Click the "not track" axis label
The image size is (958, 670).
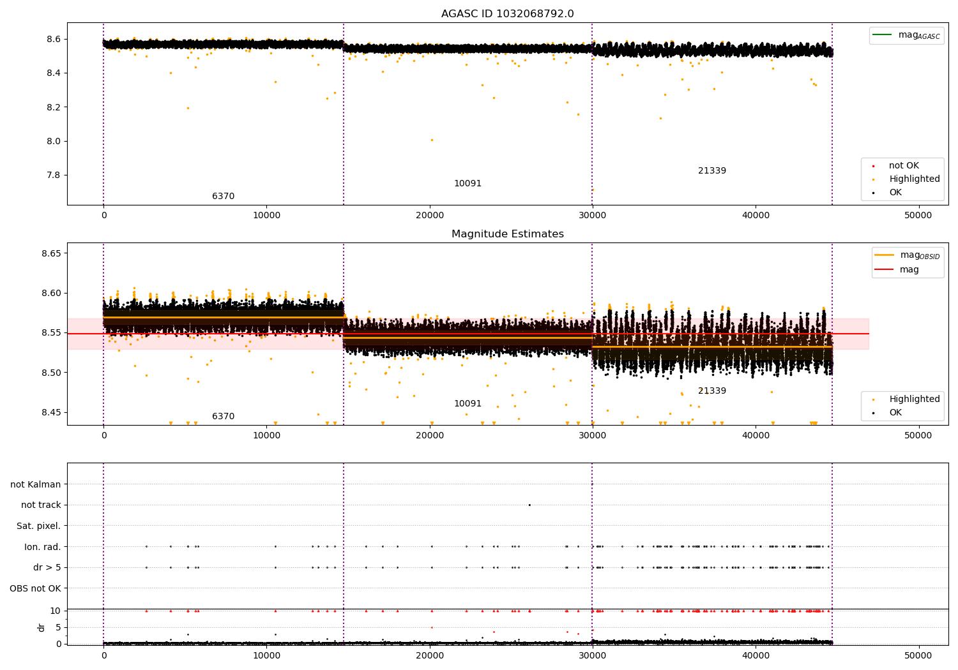coord(41,505)
